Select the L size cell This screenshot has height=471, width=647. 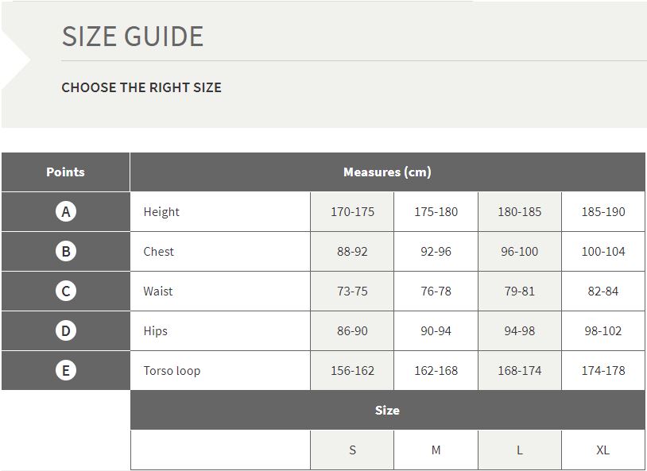pos(520,450)
